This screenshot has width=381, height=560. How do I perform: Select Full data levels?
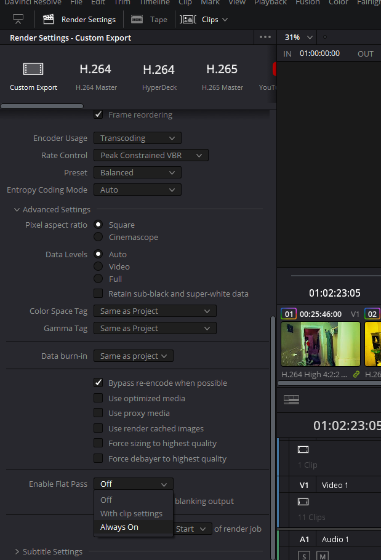(x=98, y=279)
